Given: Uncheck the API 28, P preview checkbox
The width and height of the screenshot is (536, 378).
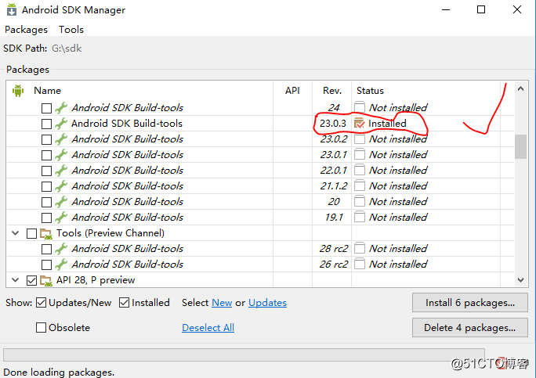Looking at the screenshot, I should tap(32, 281).
